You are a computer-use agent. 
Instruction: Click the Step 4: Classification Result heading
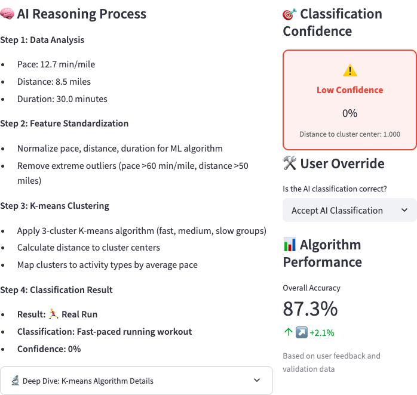coord(56,290)
